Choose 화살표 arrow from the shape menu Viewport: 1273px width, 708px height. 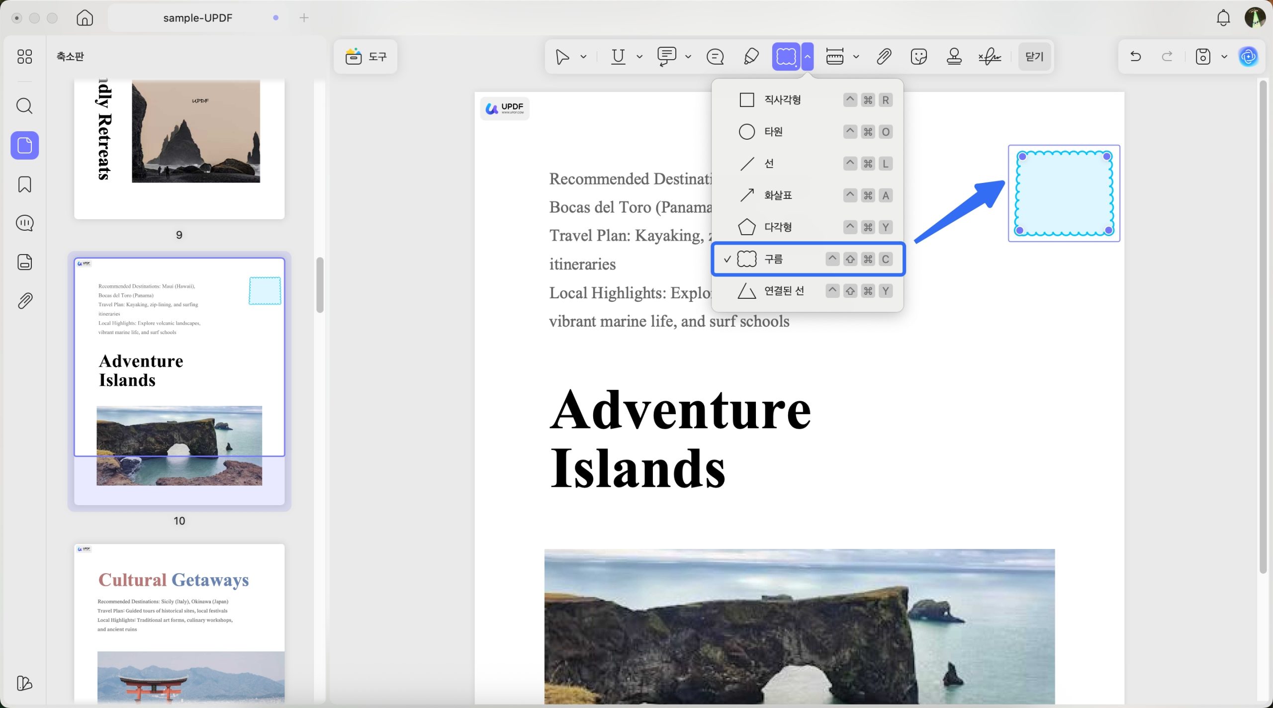coord(778,195)
